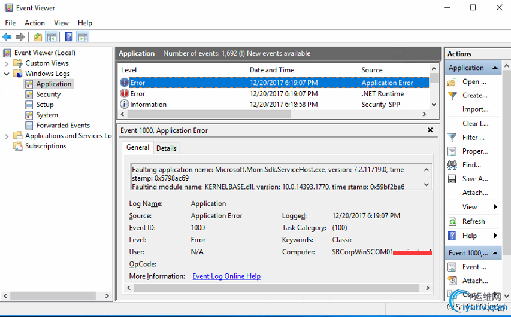Expand the Custom Views tree node
The width and height of the screenshot is (511, 317).
coord(7,63)
